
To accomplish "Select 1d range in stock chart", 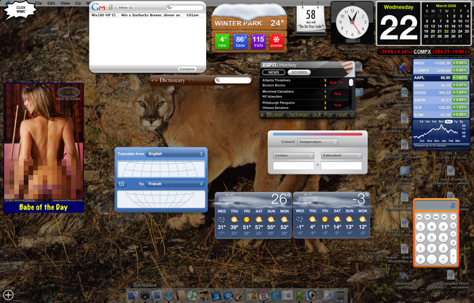I will 421,122.
